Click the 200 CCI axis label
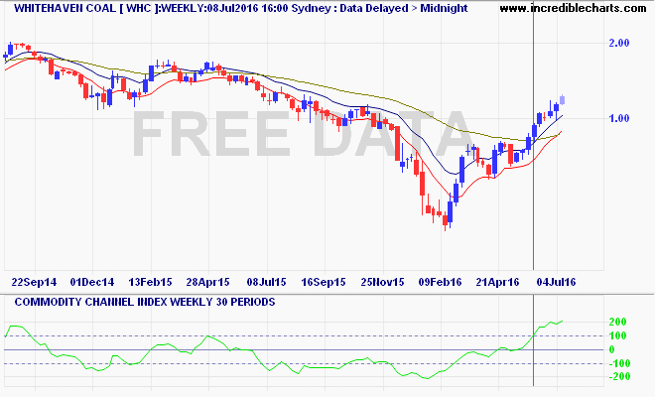The image size is (655, 397). point(618,322)
